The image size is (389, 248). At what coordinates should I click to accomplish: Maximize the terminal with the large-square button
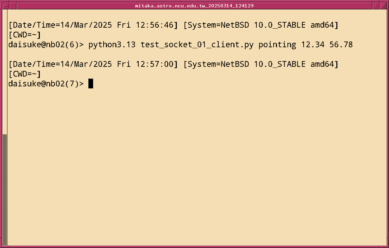[383, 6]
